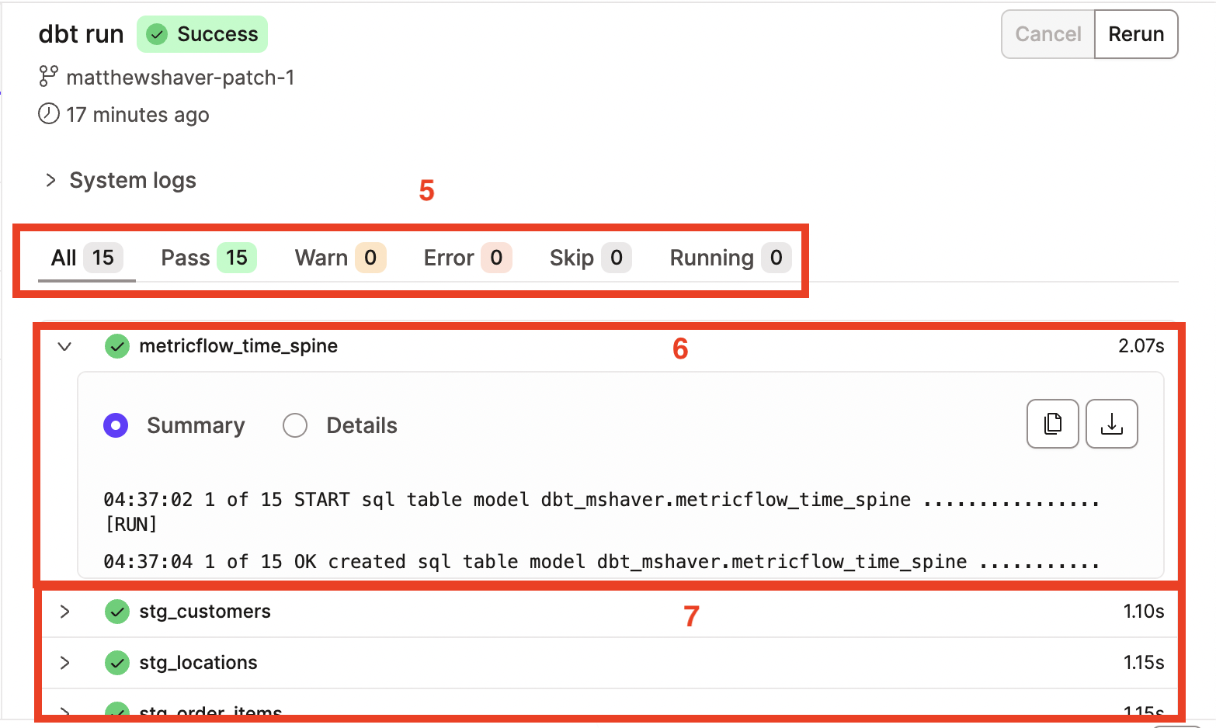Click the Cancel button
1216x728 pixels.
1047,34
